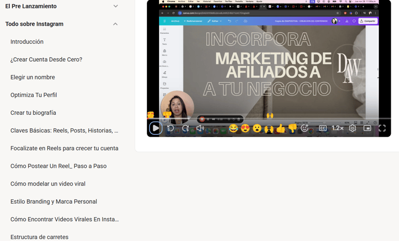Screen dimensions: 399x241
Task: Open the video settings gear
Action: tap(352, 128)
